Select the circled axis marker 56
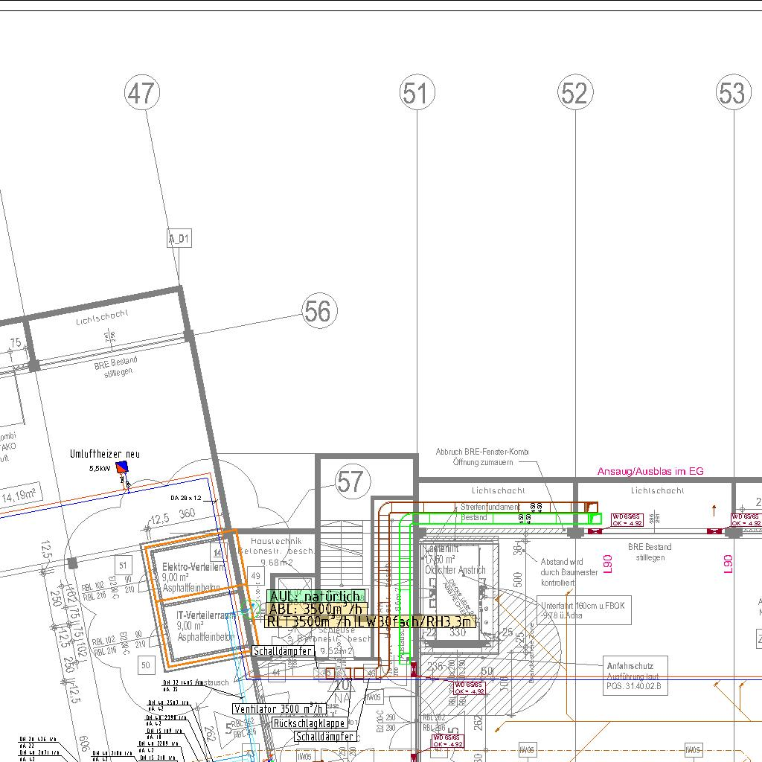762x762 pixels. point(319,311)
